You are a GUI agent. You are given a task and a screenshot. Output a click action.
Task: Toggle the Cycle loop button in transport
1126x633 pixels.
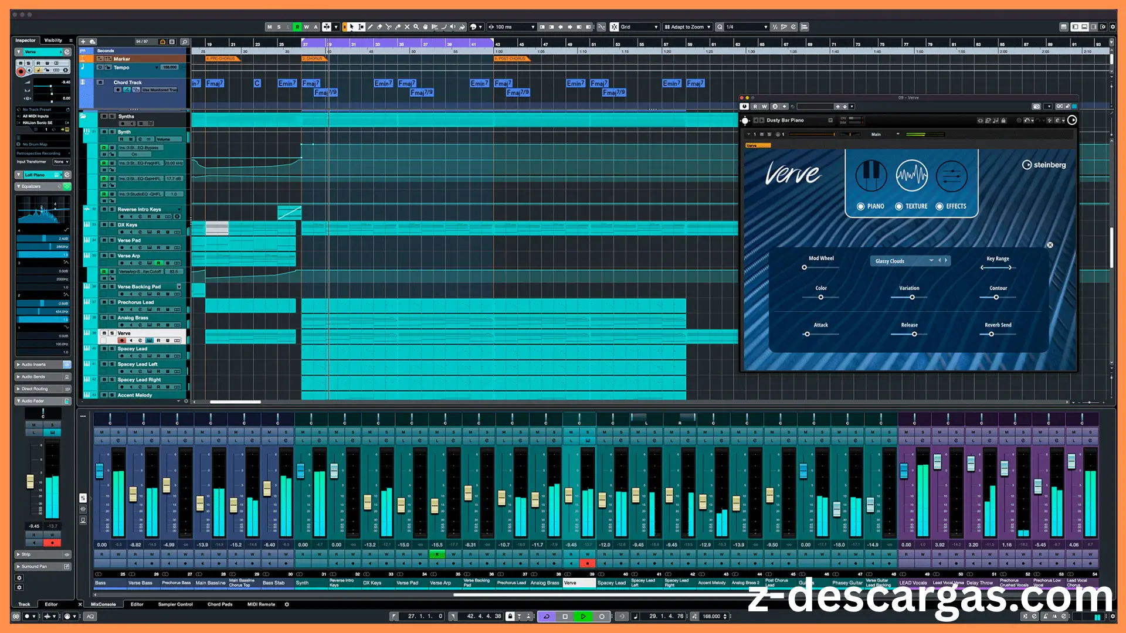point(547,616)
